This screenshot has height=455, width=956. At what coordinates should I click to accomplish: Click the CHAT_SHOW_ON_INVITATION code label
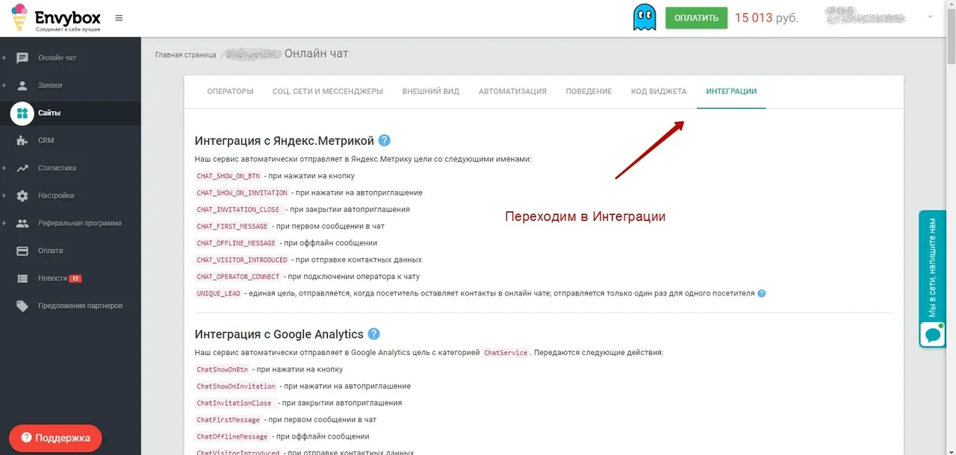click(x=242, y=193)
